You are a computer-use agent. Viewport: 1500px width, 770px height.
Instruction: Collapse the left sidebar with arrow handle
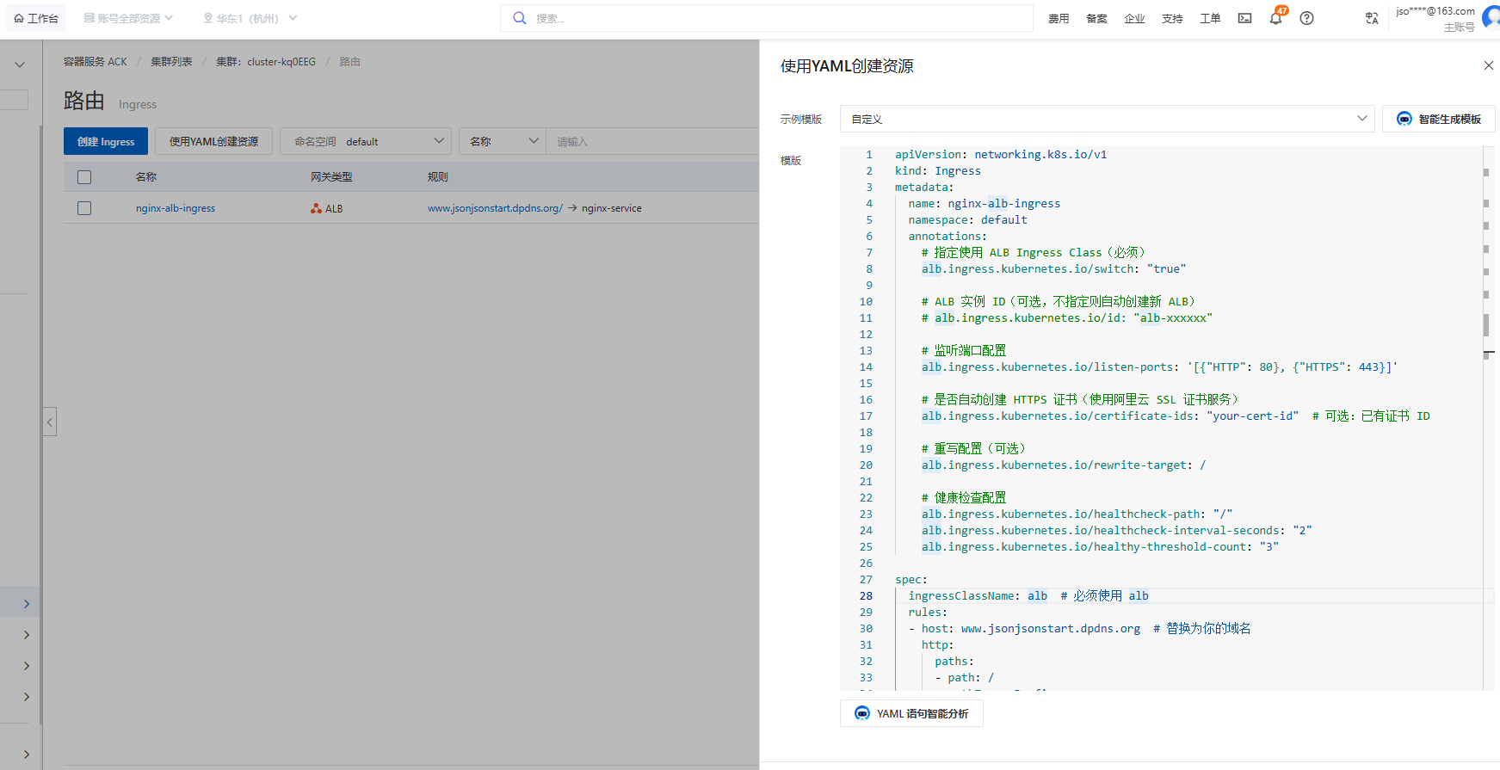50,422
